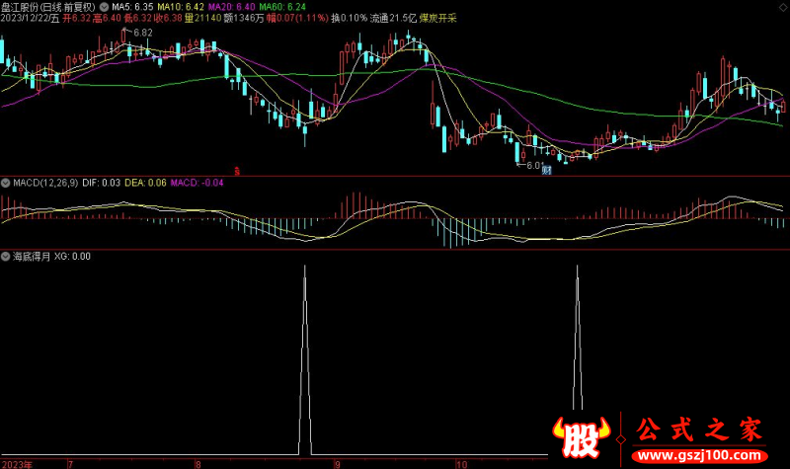The height and width of the screenshot is (469, 790).
Task: Click the 2023年 time axis label
Action: (17, 464)
